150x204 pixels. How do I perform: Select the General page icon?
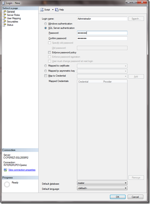(x=4, y=12)
